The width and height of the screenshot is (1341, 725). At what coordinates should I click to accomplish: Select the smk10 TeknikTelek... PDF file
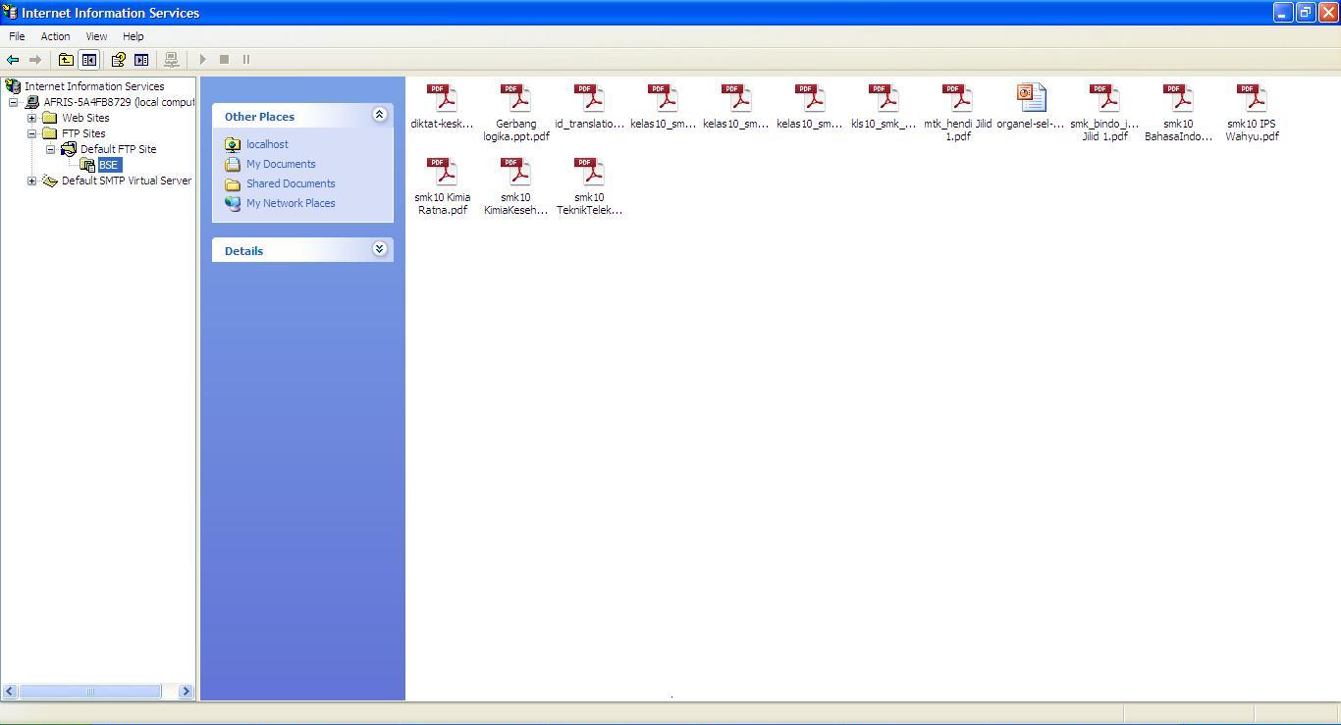coord(589,185)
